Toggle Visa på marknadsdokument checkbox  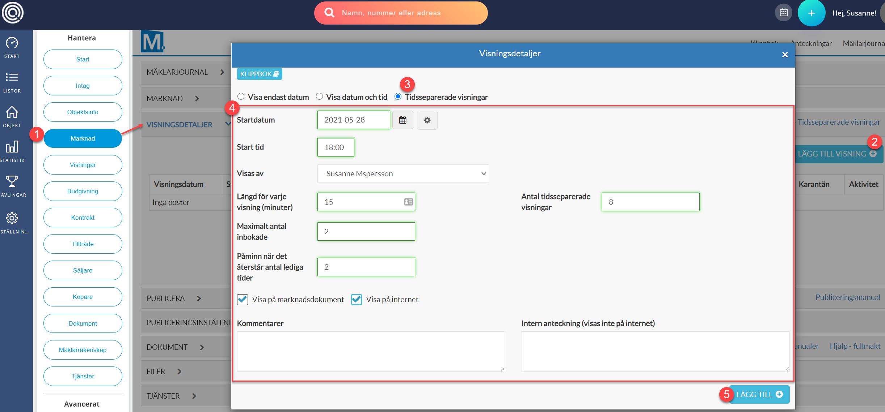pyautogui.click(x=243, y=299)
